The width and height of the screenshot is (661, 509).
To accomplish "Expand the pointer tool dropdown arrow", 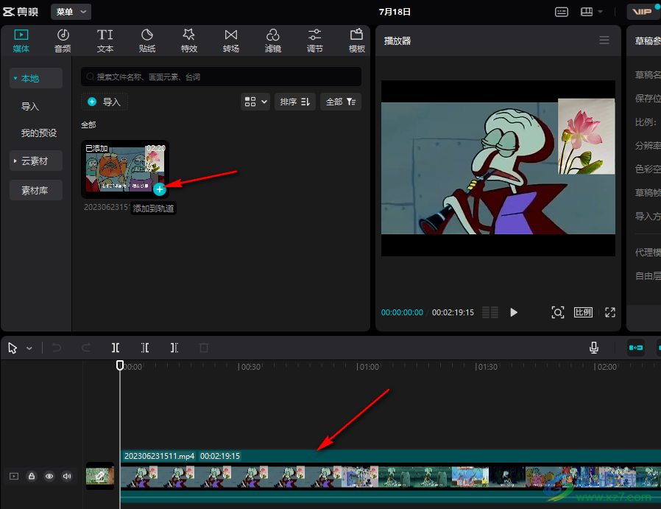I will (29, 348).
